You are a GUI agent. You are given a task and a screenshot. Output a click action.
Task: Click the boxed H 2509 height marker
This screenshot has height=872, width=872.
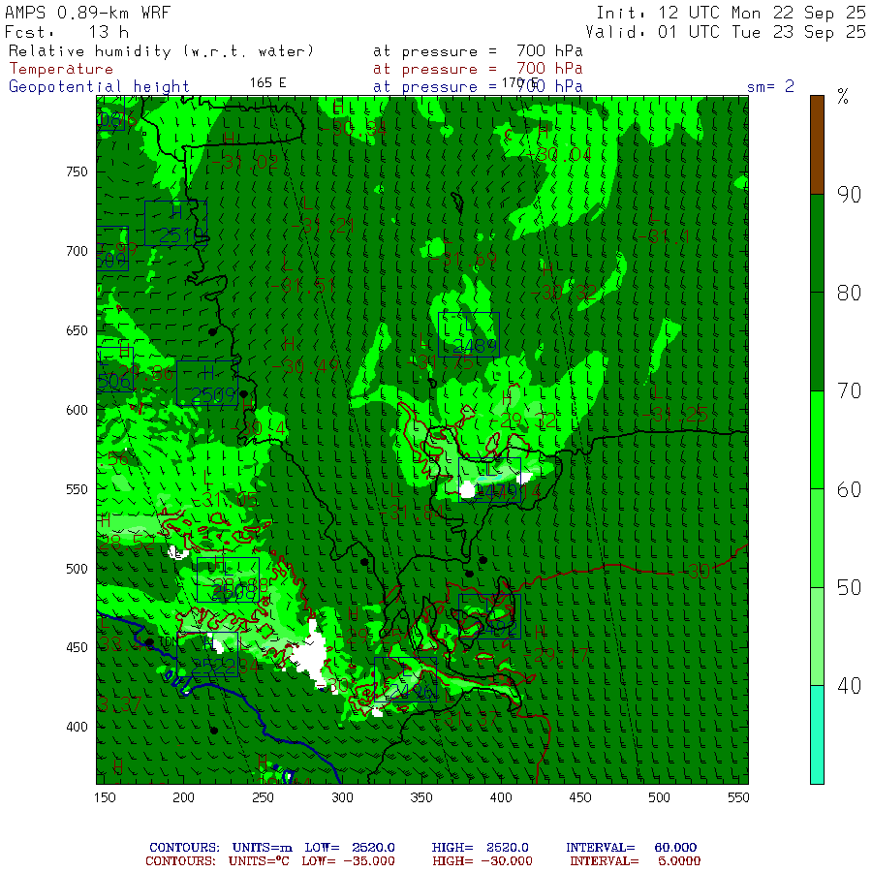[x=207, y=384]
